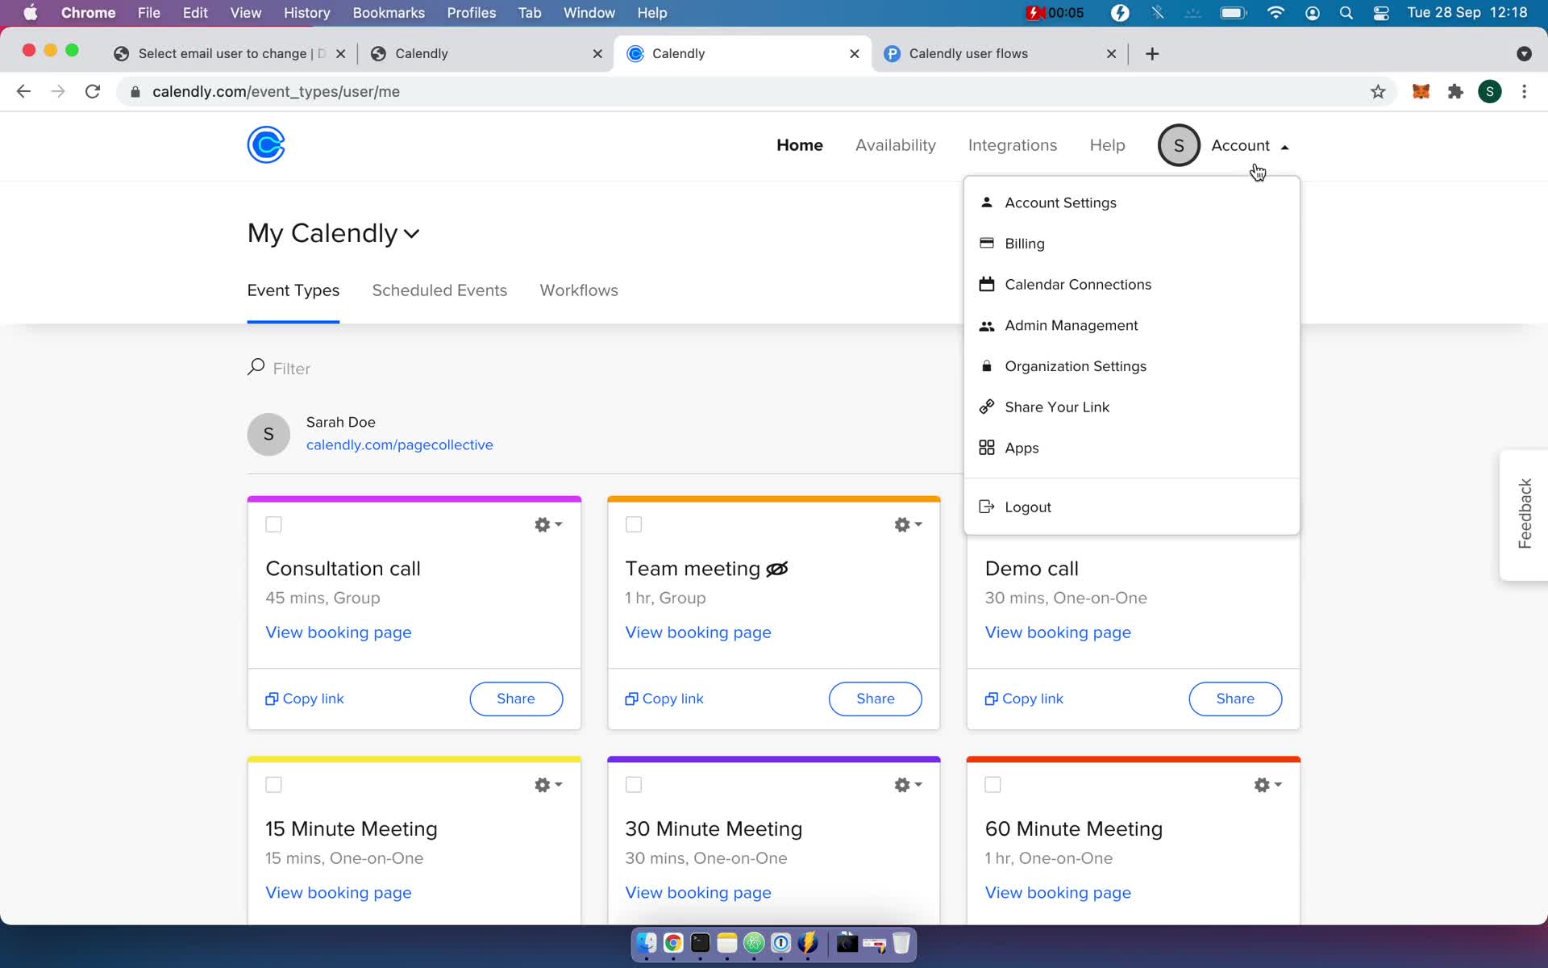Close the Calendly user flows tab
The height and width of the screenshot is (968, 1548).
tap(1111, 53)
